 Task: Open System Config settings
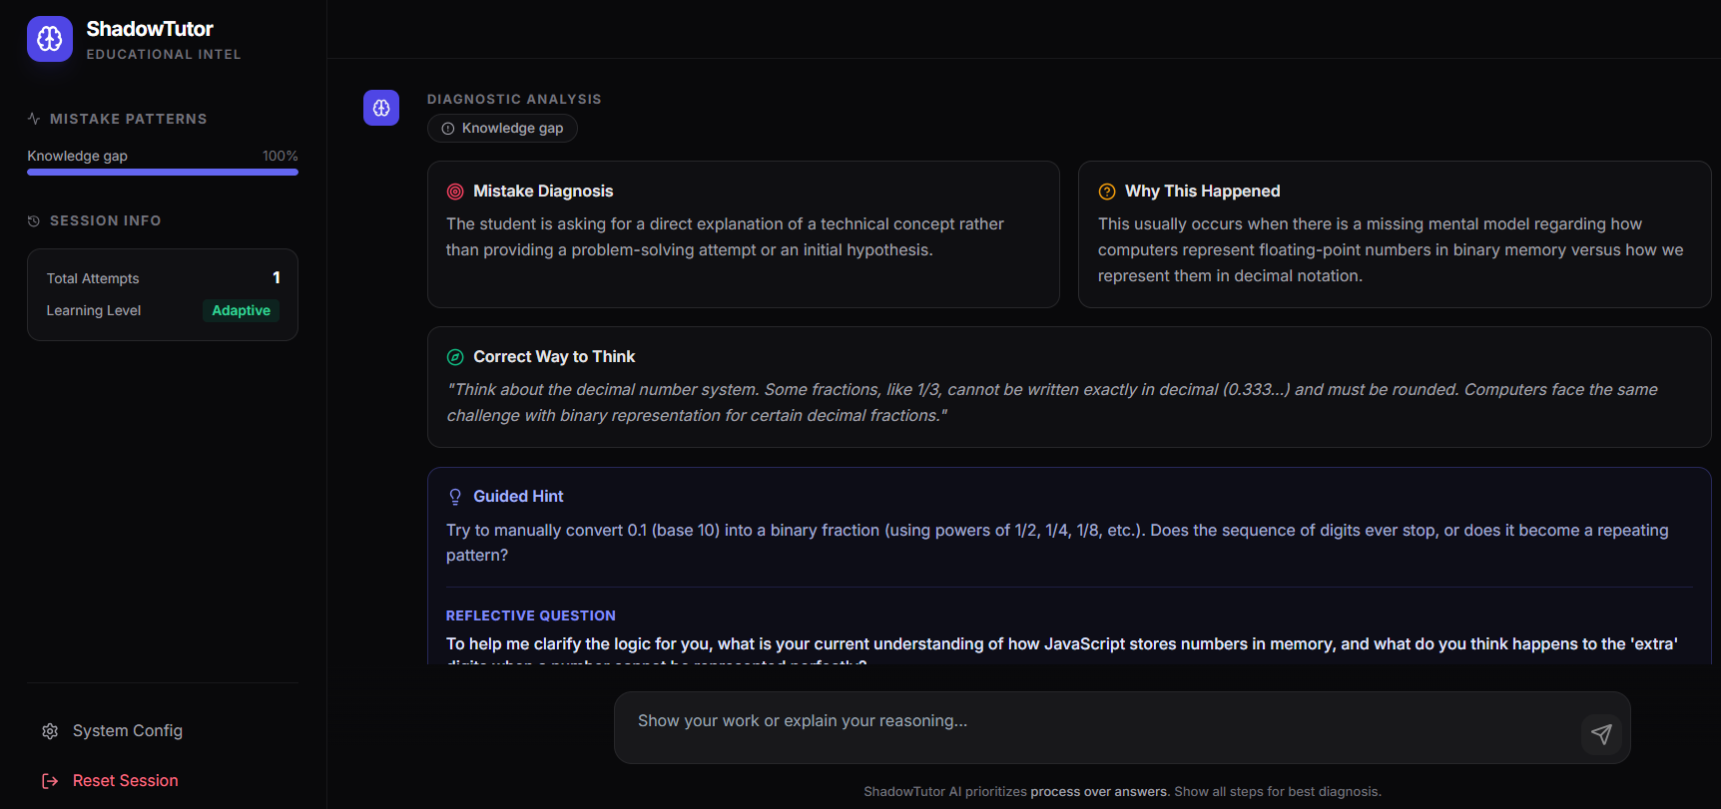(x=127, y=731)
